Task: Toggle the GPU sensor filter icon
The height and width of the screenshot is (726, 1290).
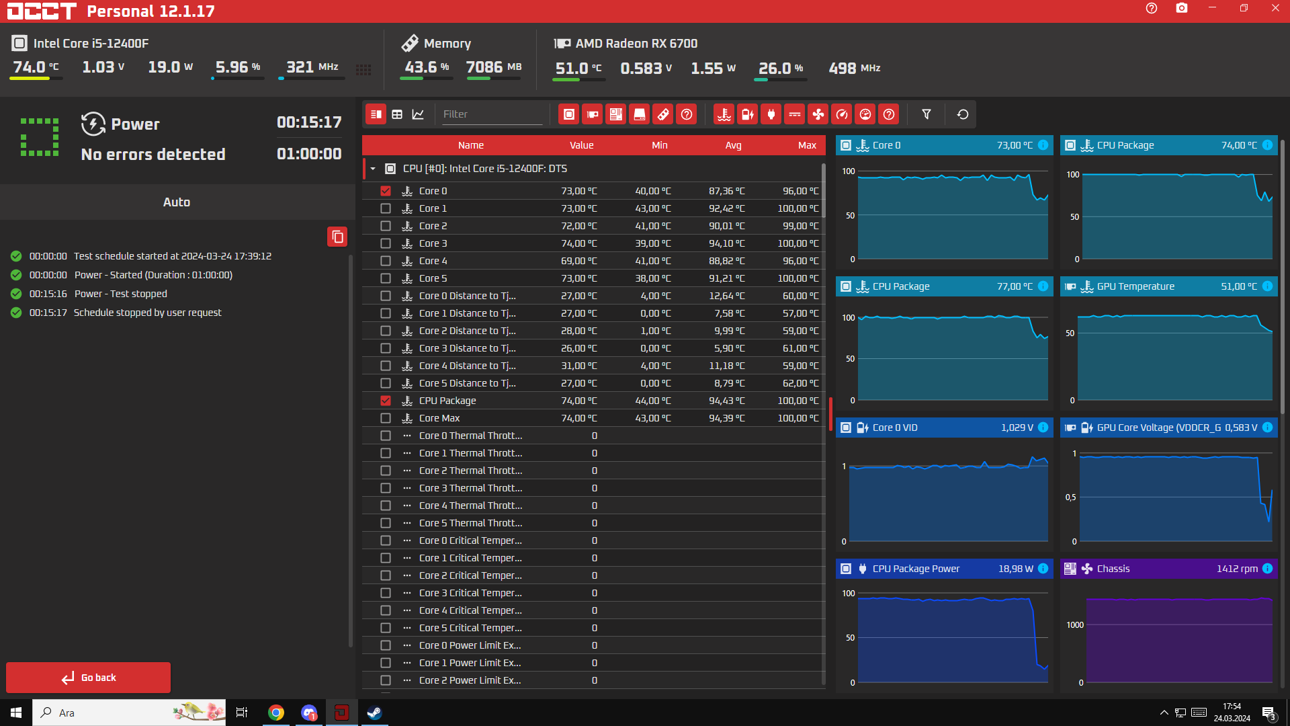Action: coord(592,114)
